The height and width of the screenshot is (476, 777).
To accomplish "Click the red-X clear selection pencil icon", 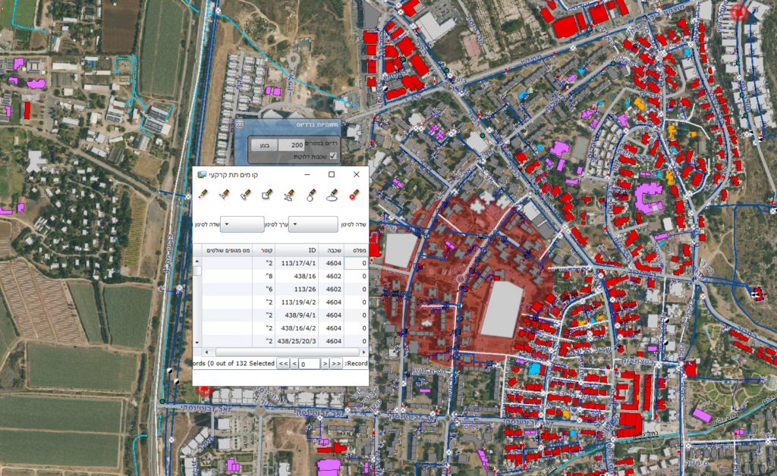I will [x=353, y=195].
